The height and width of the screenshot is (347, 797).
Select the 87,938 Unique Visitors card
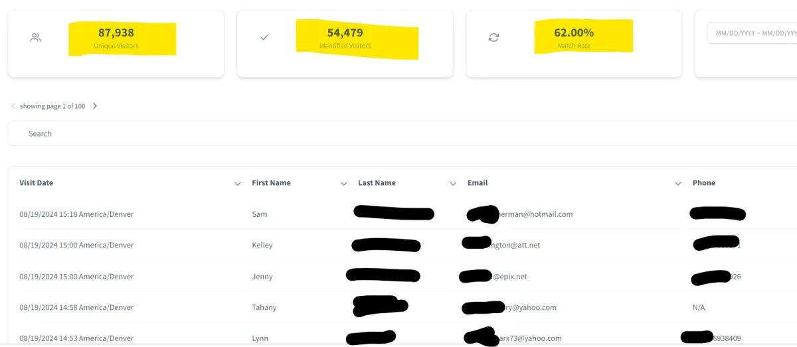(x=116, y=44)
